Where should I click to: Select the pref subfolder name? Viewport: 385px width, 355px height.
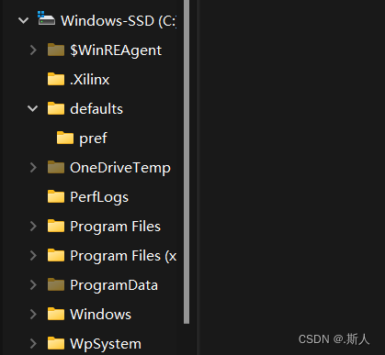pos(93,139)
